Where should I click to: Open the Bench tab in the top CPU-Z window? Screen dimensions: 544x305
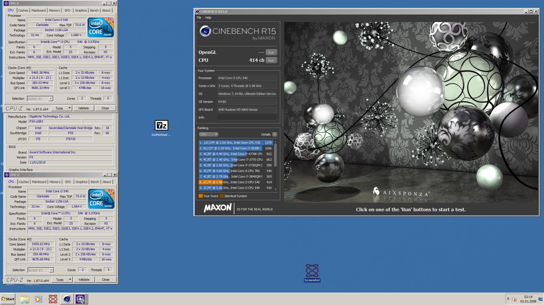coord(94,10)
